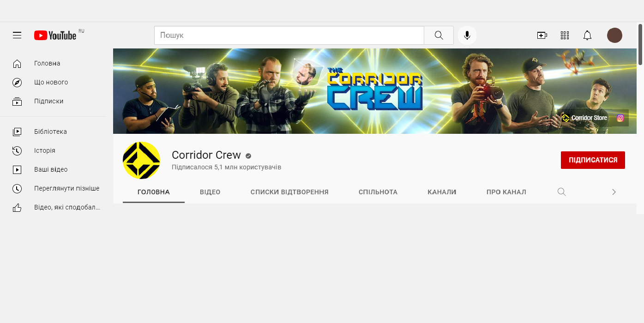Open the YouTube apps grid
This screenshot has height=323, width=644.
pyautogui.click(x=565, y=35)
